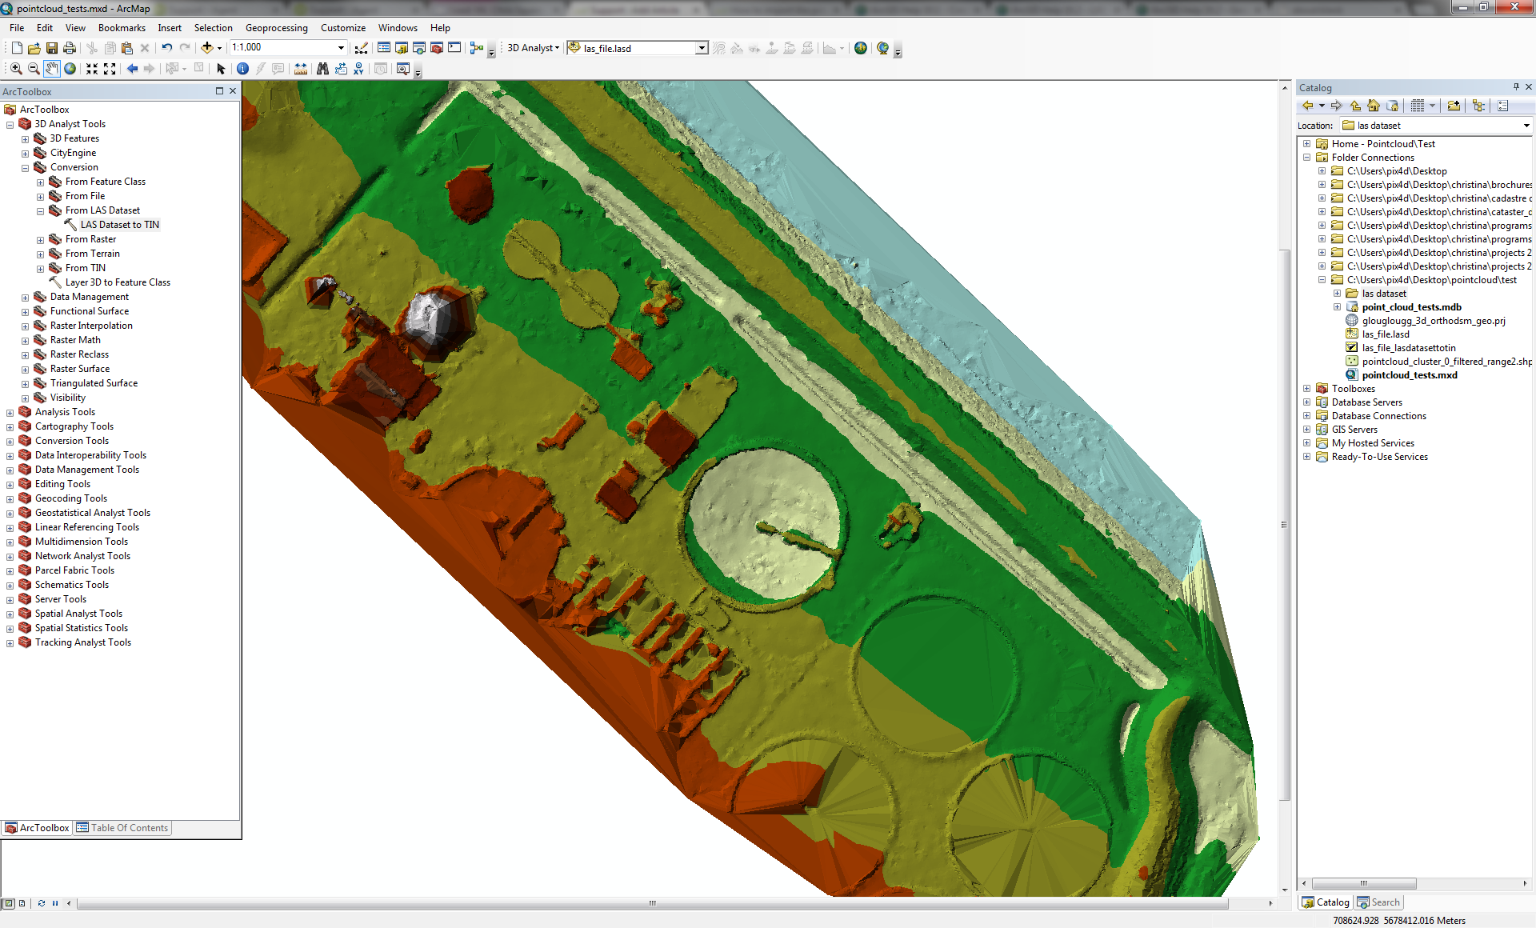Expand the Spatial Analyst Tools toolbox

tap(10, 614)
